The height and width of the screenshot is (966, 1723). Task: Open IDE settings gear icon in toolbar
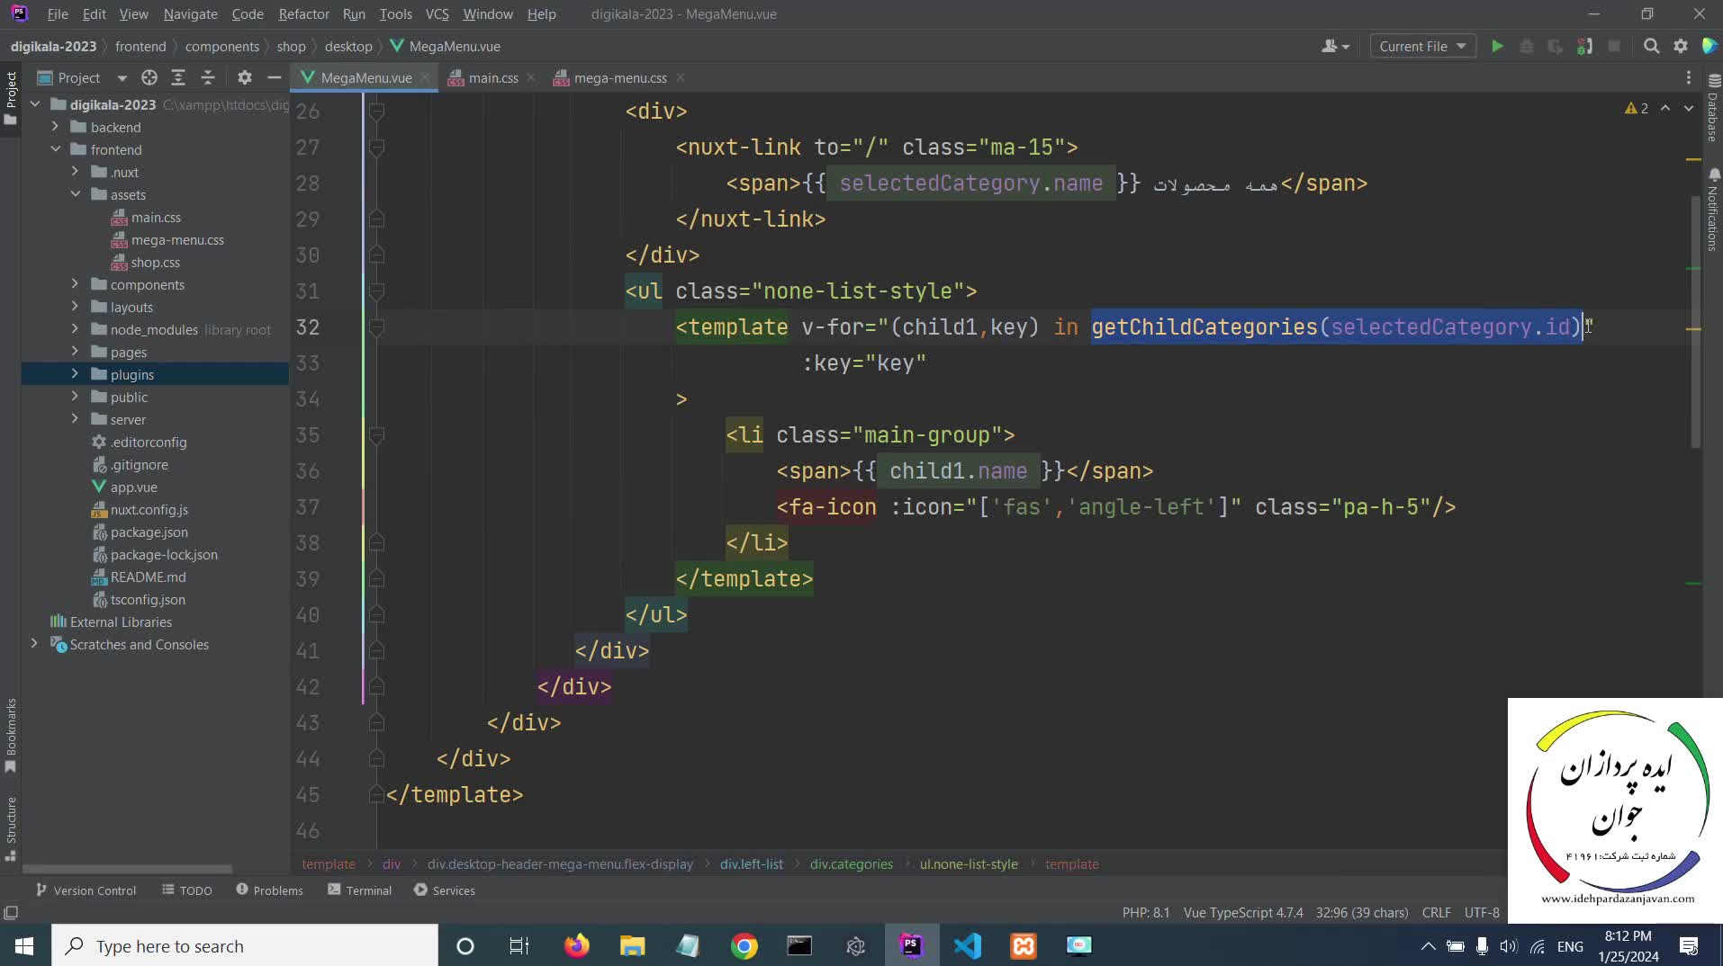coord(1681,46)
